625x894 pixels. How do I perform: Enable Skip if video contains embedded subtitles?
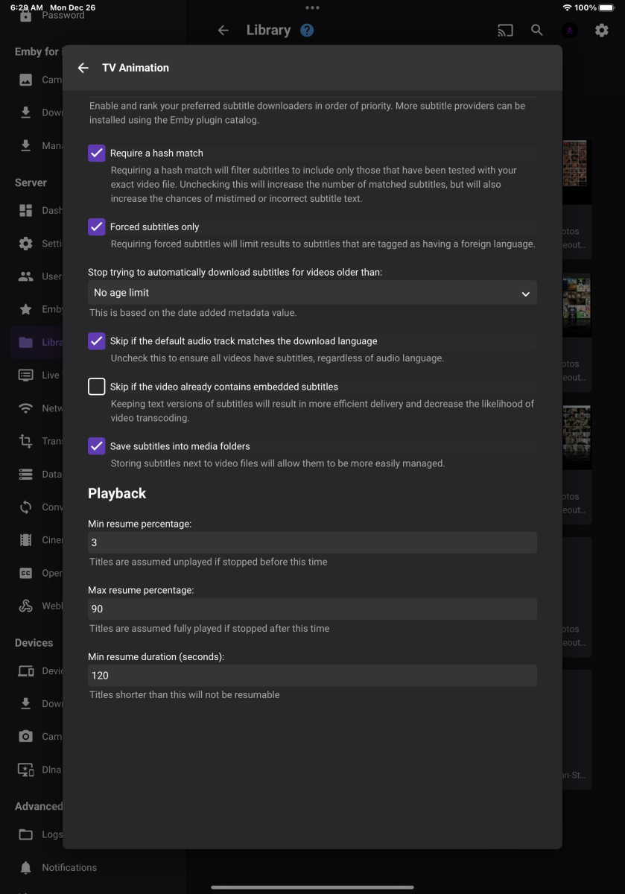click(97, 387)
